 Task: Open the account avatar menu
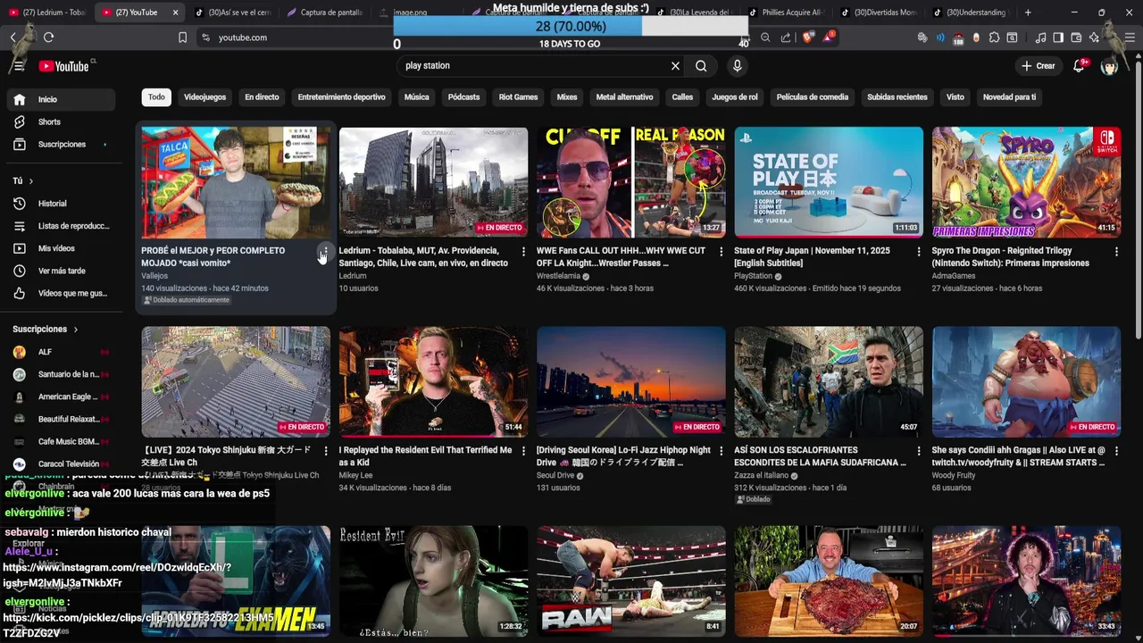tap(1109, 66)
